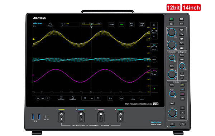Select the magenta channel 3 ground marker
Image resolution: width=215 pixels, height=136 pixels.
[x=33, y=75]
